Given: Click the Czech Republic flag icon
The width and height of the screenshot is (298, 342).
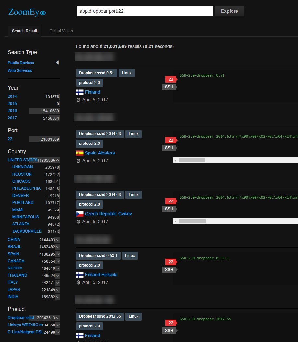Looking at the screenshot, I should pyautogui.click(x=80, y=214).
